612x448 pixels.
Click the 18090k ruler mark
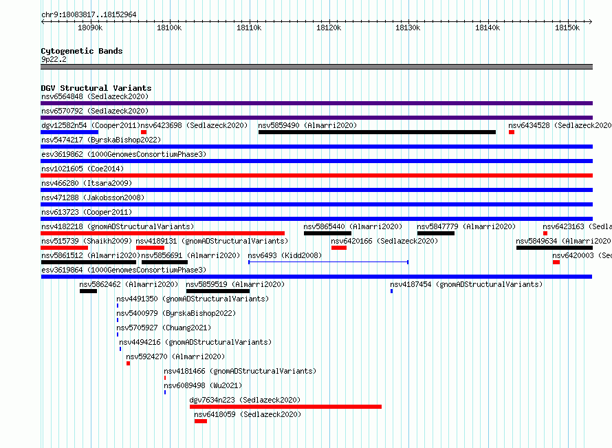(90, 28)
